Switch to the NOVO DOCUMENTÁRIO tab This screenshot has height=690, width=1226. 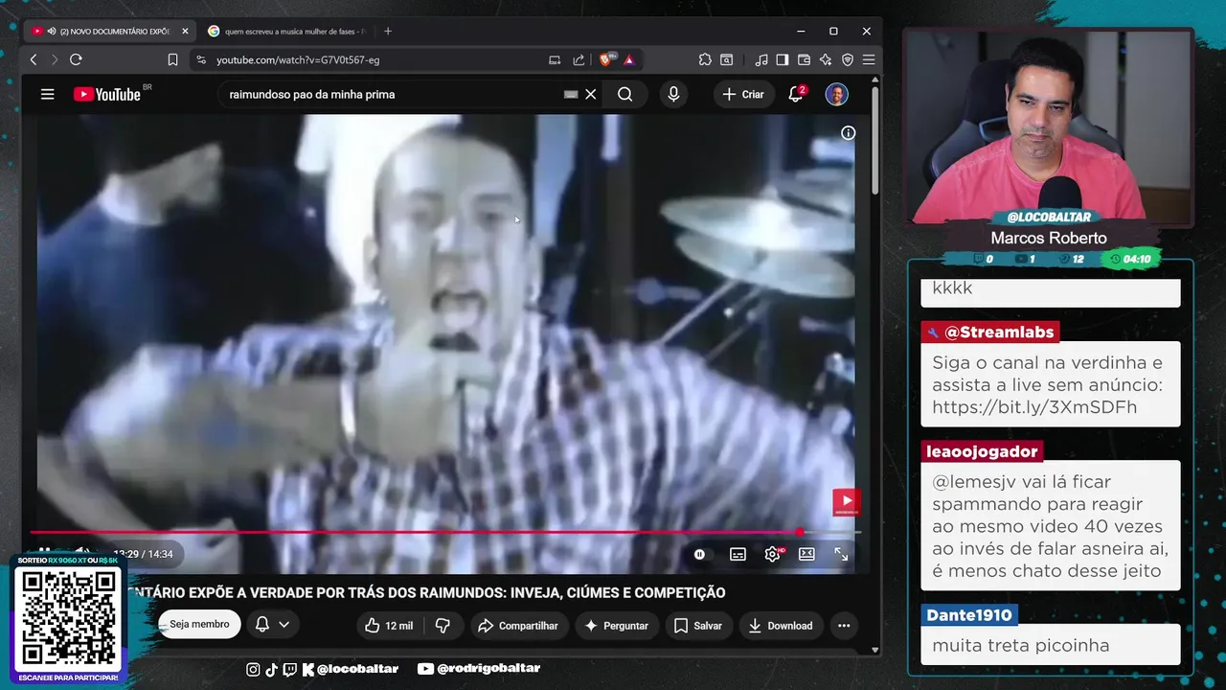point(110,31)
